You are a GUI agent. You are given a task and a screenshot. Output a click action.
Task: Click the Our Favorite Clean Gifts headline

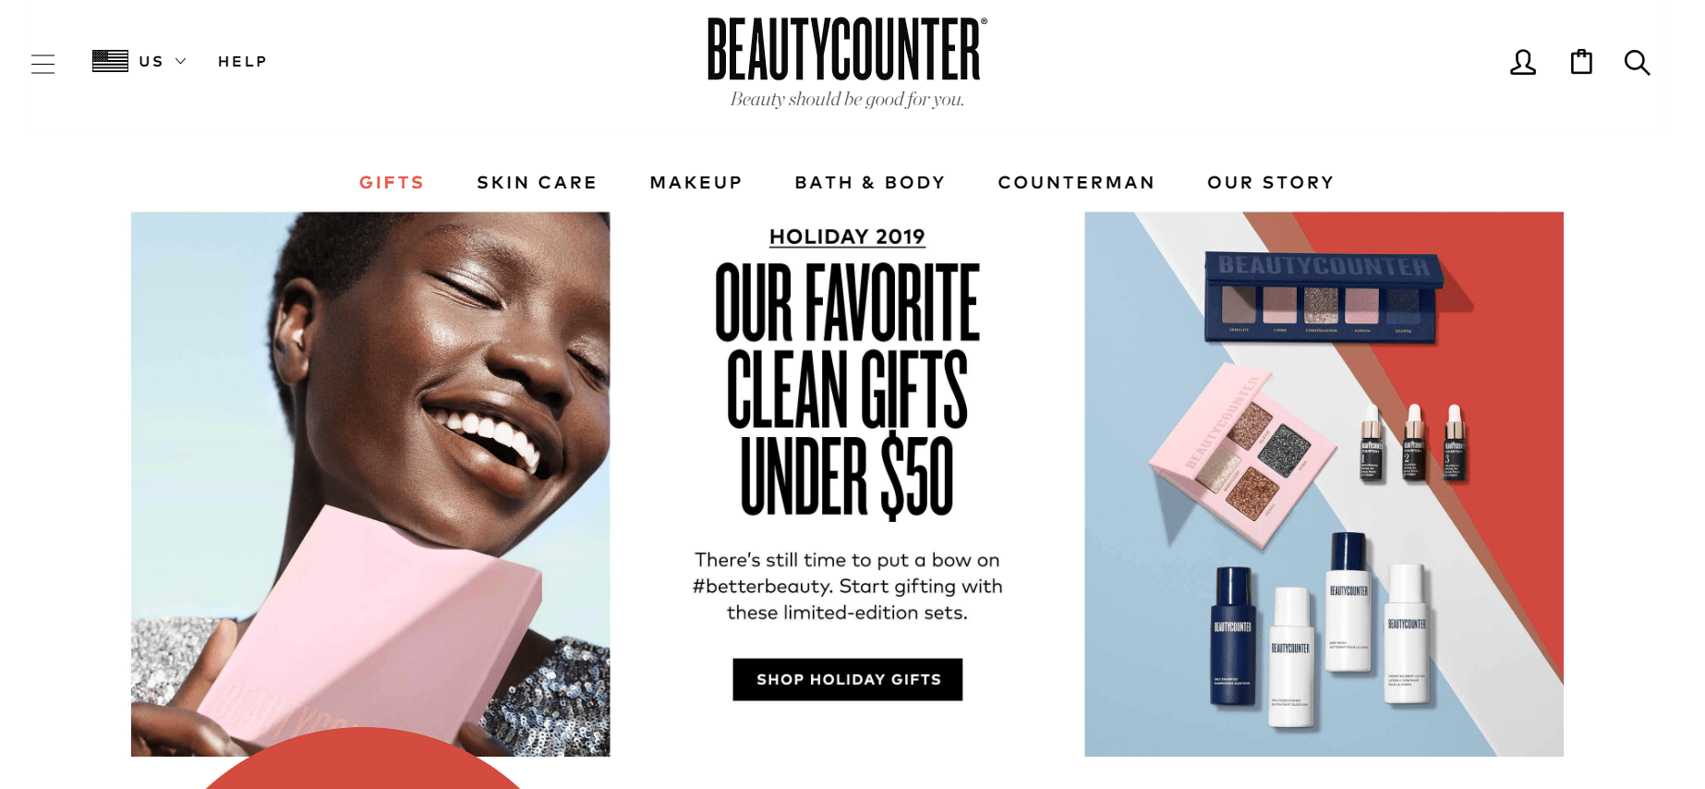point(847,391)
